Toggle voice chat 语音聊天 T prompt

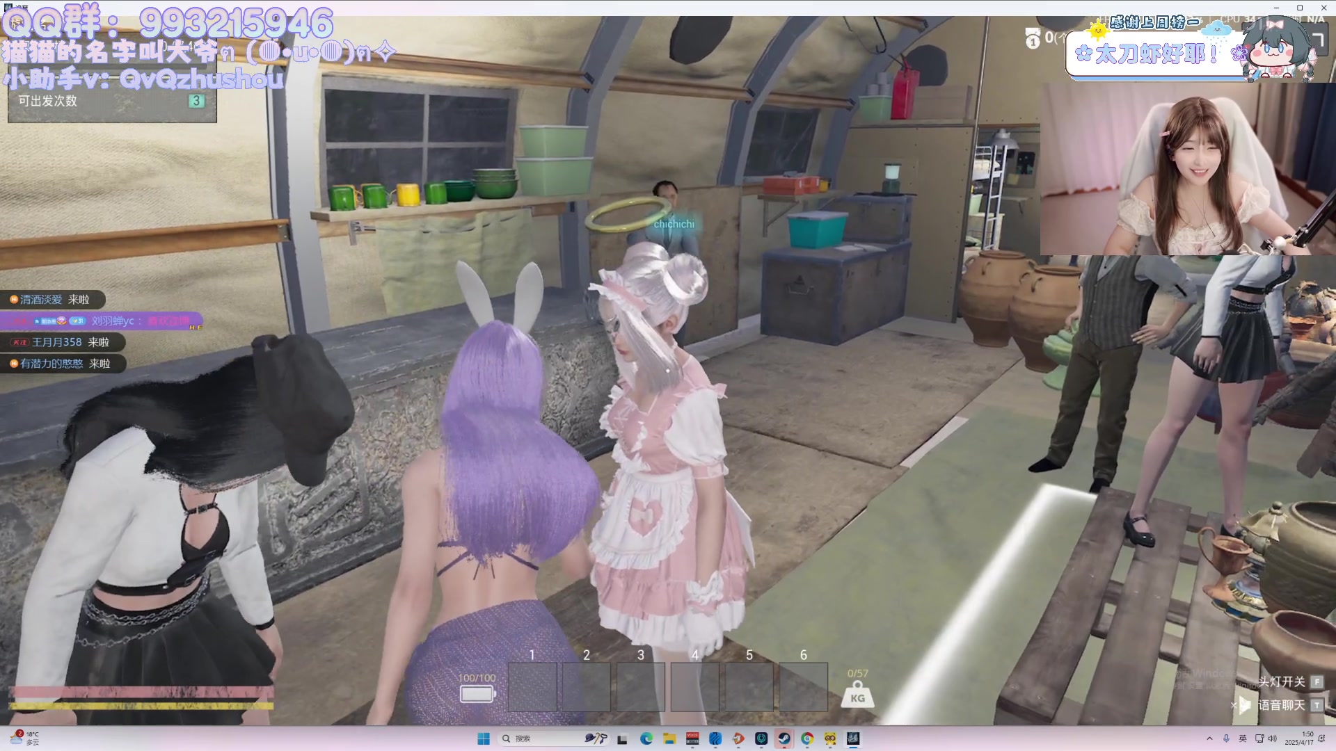point(1290,705)
